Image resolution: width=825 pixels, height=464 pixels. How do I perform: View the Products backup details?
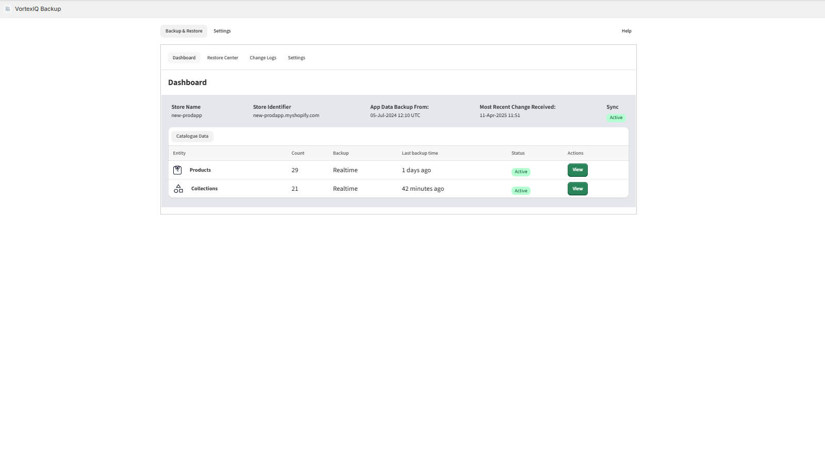tap(577, 170)
